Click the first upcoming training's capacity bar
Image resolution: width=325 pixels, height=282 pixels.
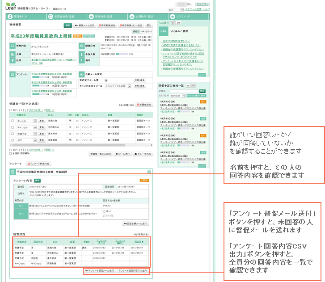coord(183,111)
